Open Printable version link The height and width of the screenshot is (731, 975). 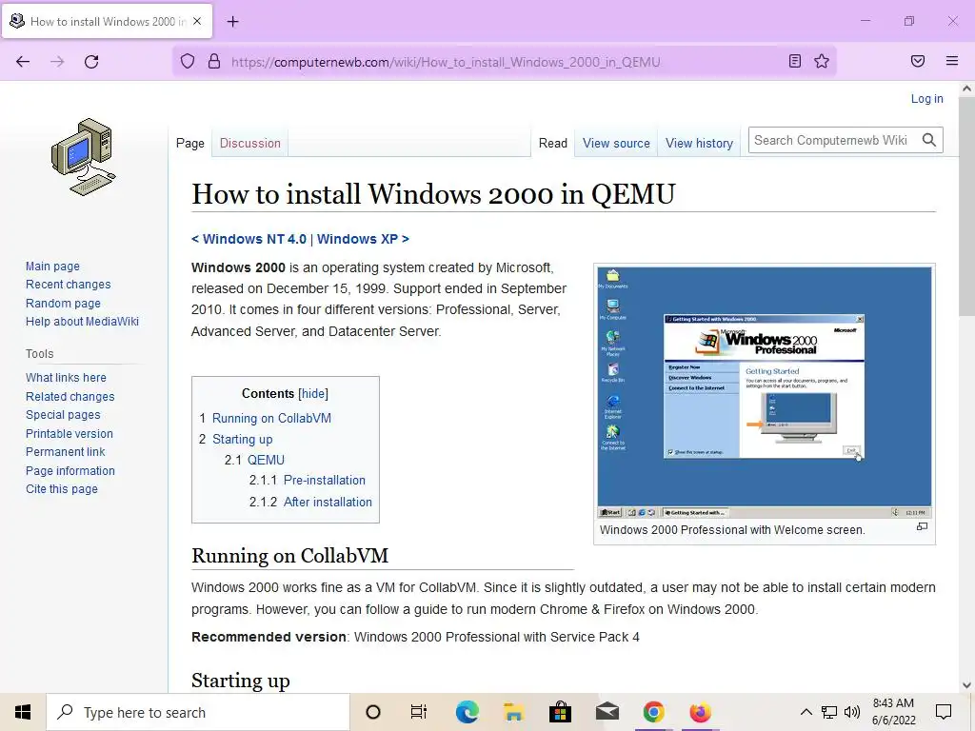pos(69,434)
